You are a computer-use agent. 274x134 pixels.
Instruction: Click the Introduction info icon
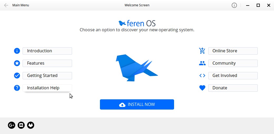pos(17,51)
